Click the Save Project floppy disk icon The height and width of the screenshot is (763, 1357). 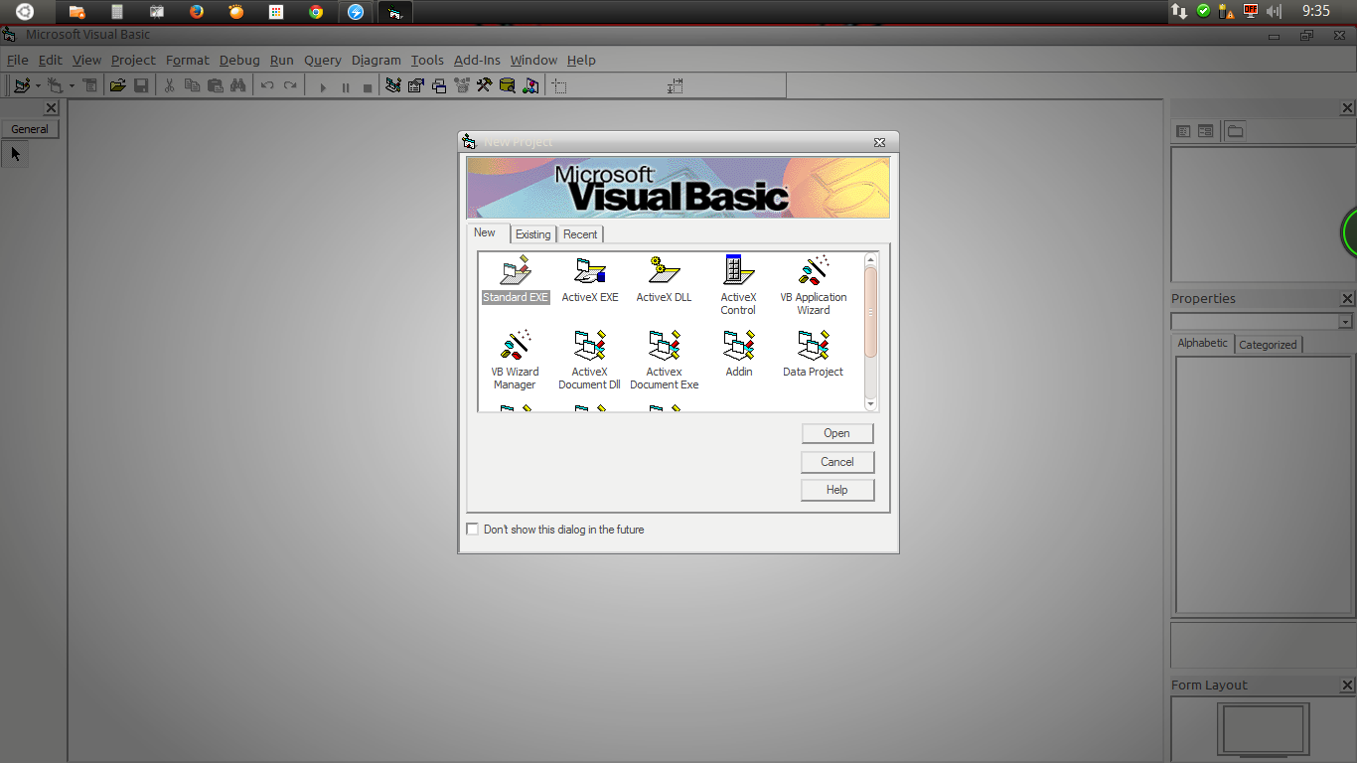[x=141, y=86]
